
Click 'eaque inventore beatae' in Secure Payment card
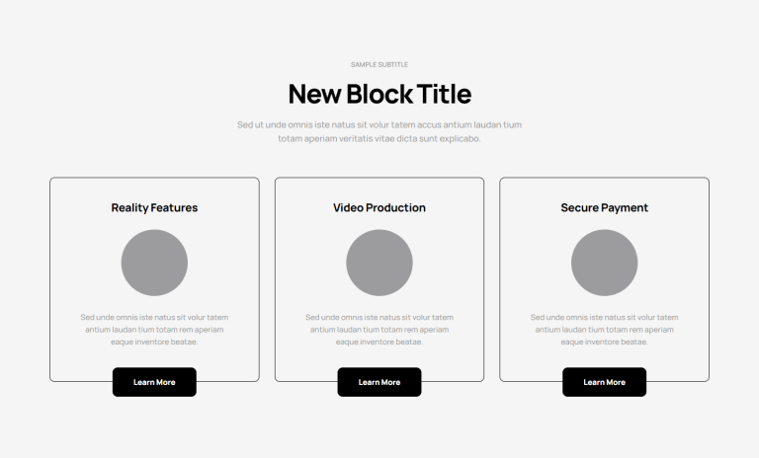604,342
